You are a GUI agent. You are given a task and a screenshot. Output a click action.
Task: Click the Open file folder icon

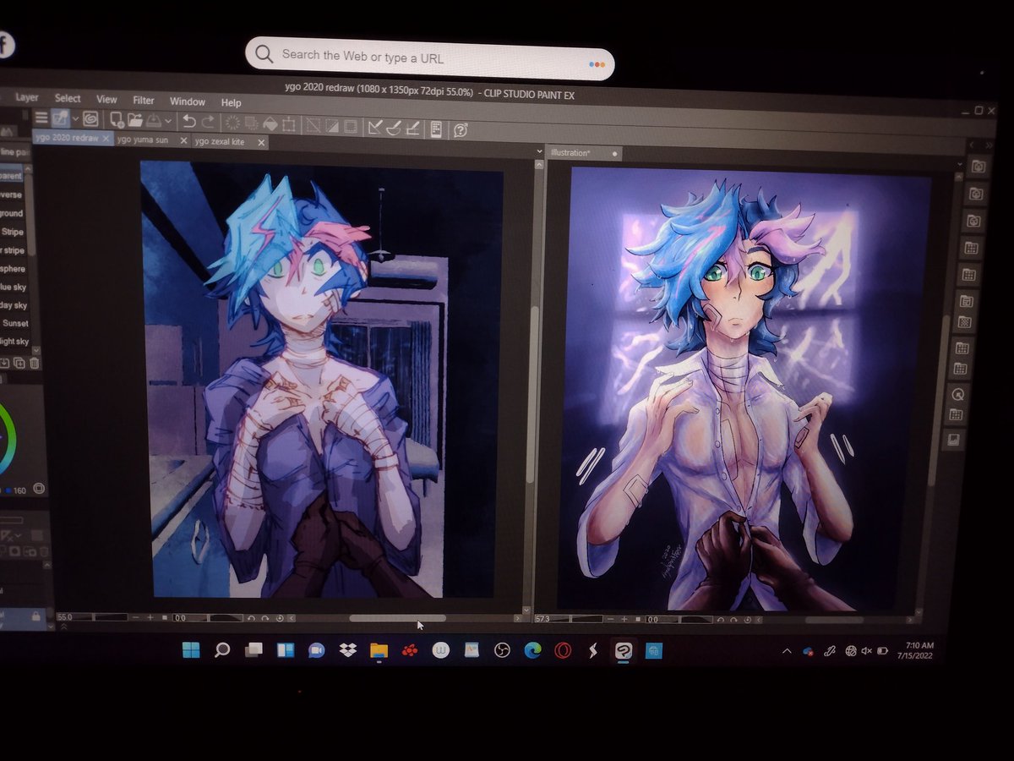[x=135, y=121]
